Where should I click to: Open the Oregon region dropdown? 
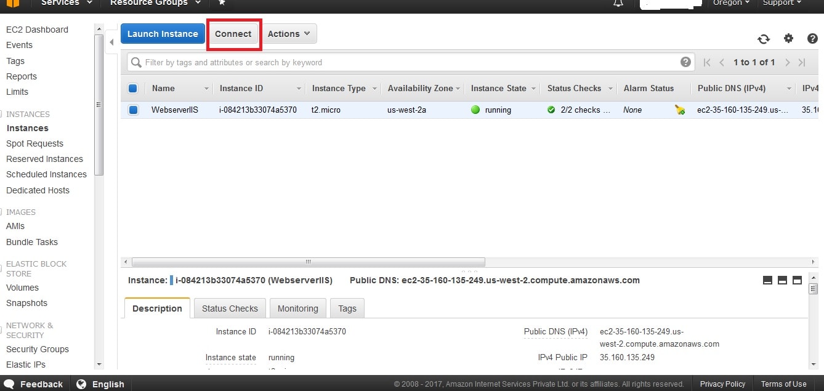(x=731, y=3)
